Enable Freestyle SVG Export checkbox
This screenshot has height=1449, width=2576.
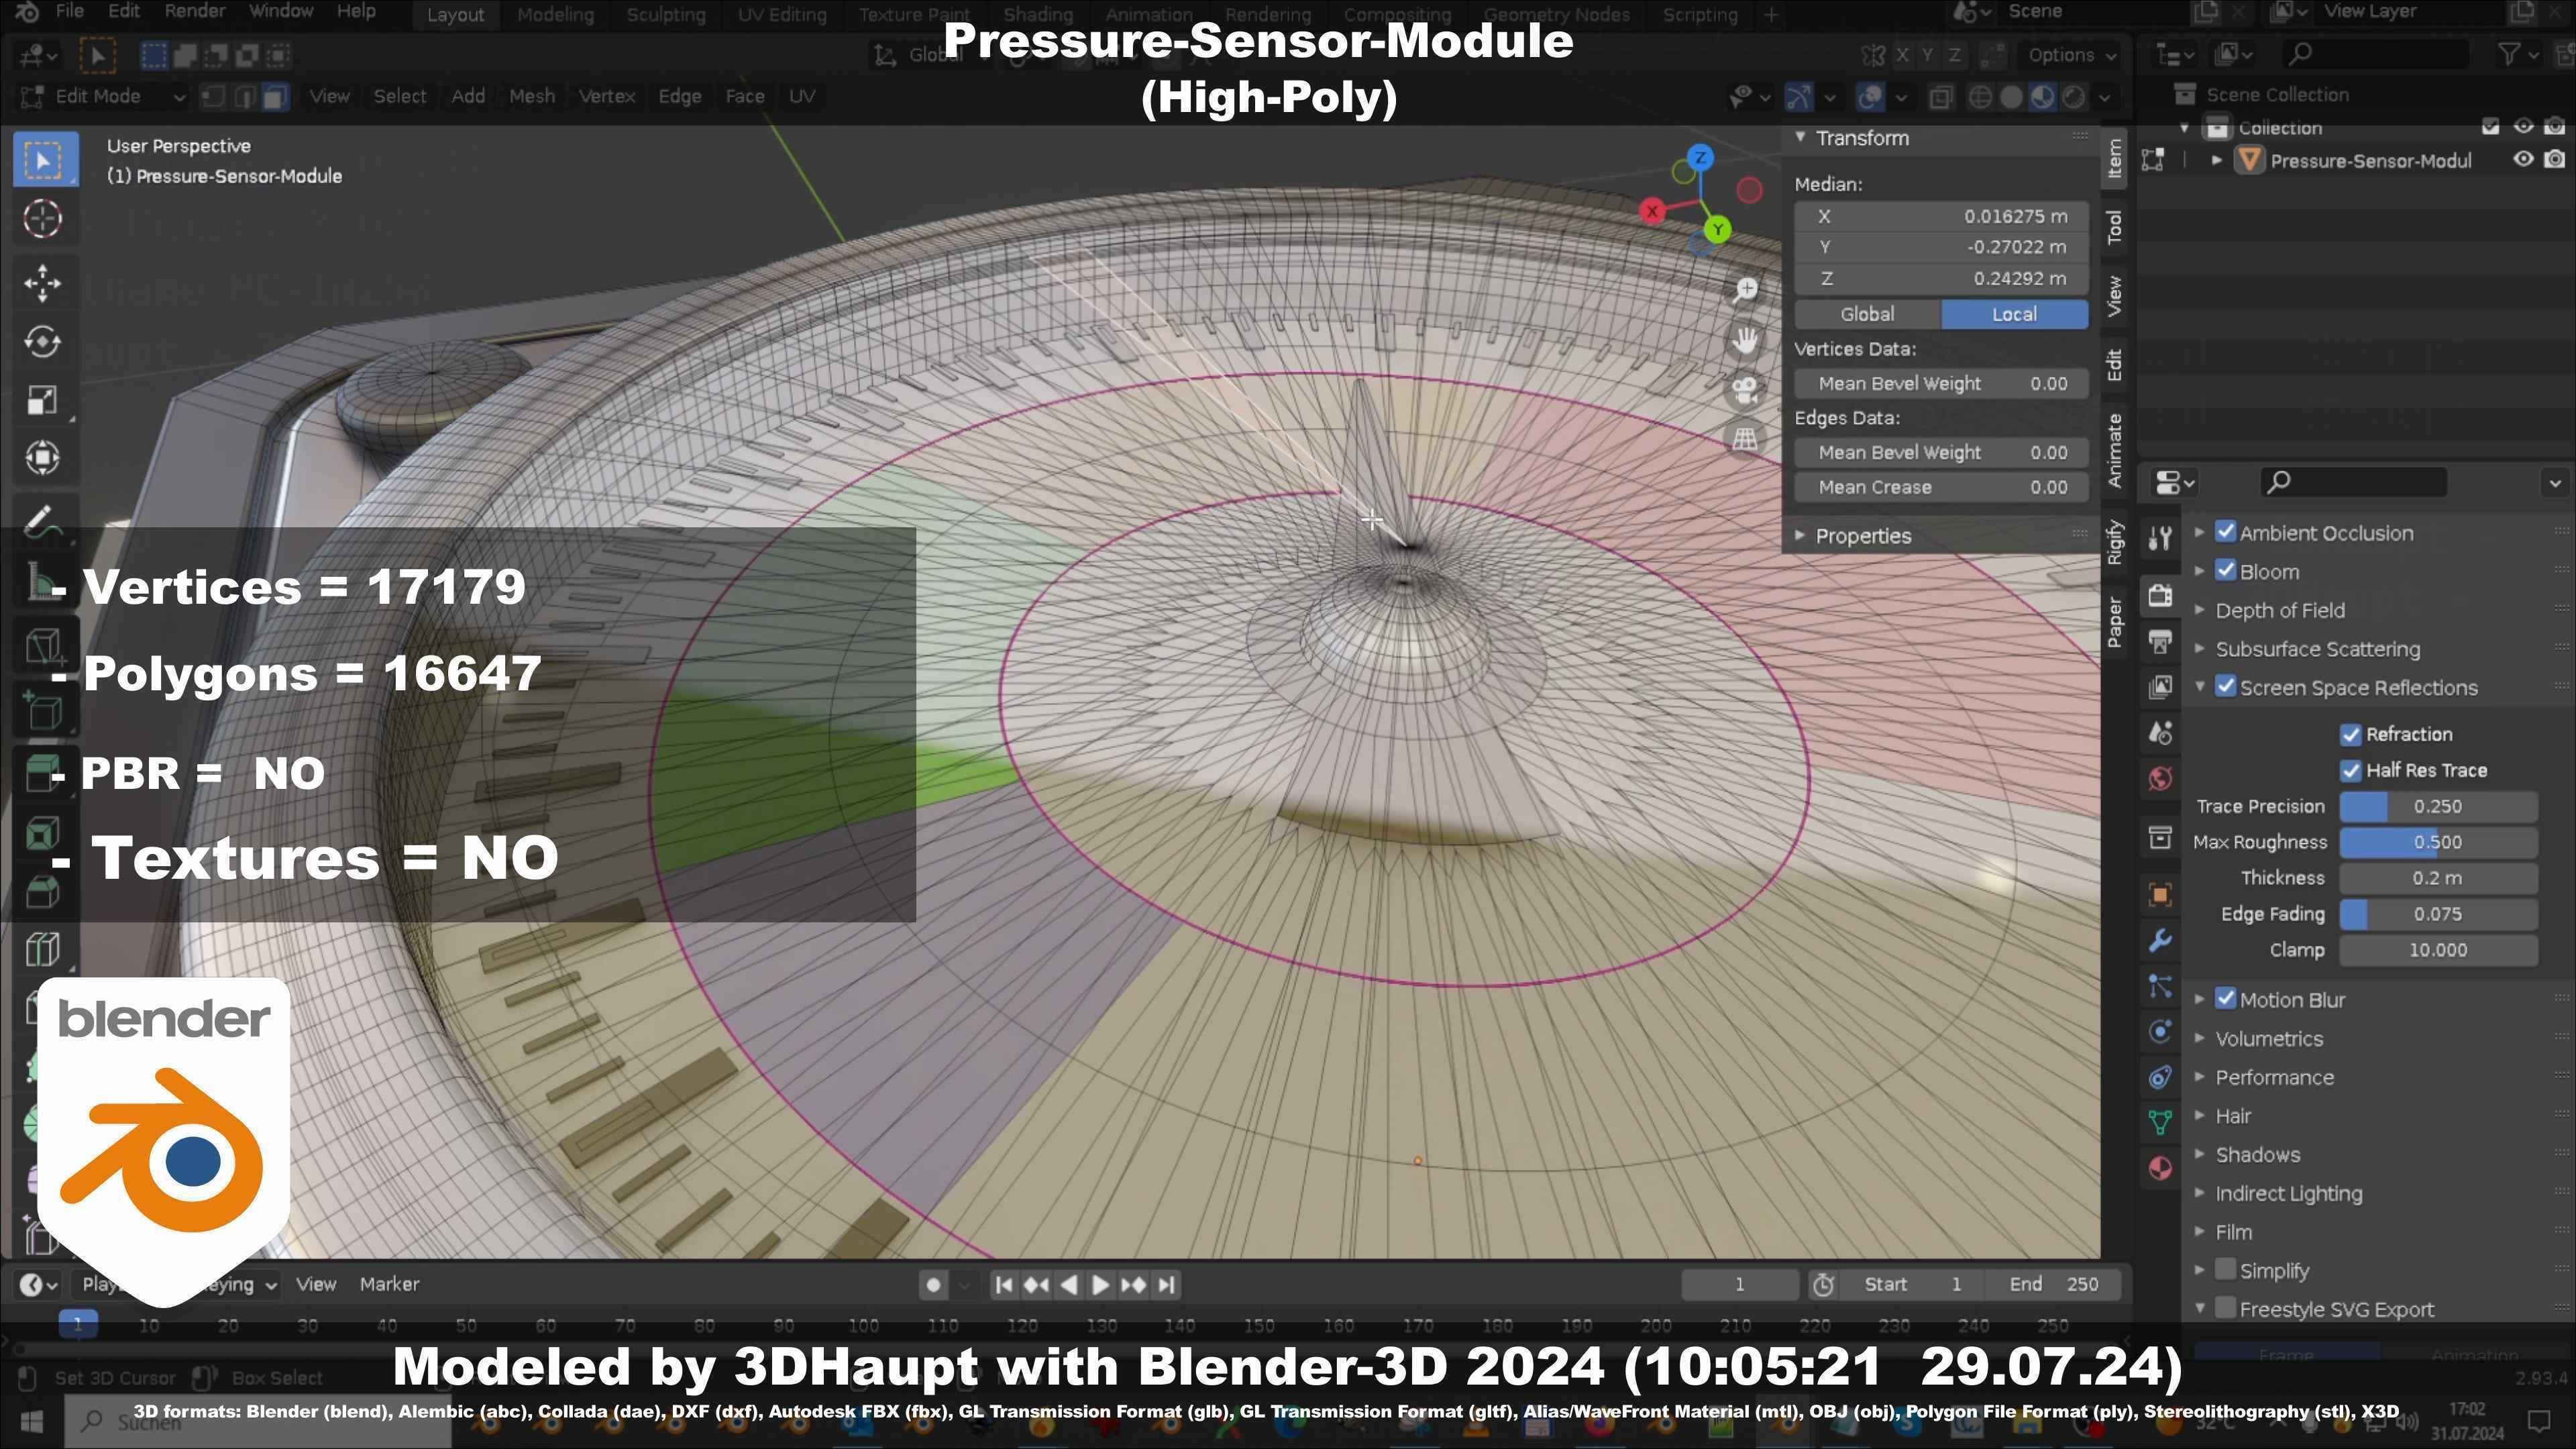click(2225, 1308)
